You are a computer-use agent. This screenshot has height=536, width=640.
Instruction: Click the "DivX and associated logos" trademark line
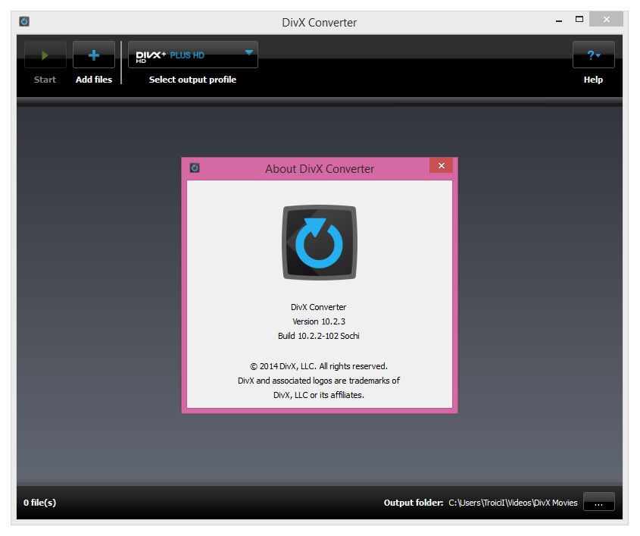pyautogui.click(x=319, y=381)
